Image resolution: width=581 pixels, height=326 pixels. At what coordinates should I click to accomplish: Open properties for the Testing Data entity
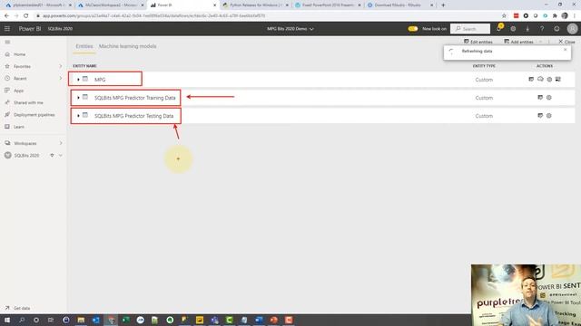pyautogui.click(x=548, y=116)
